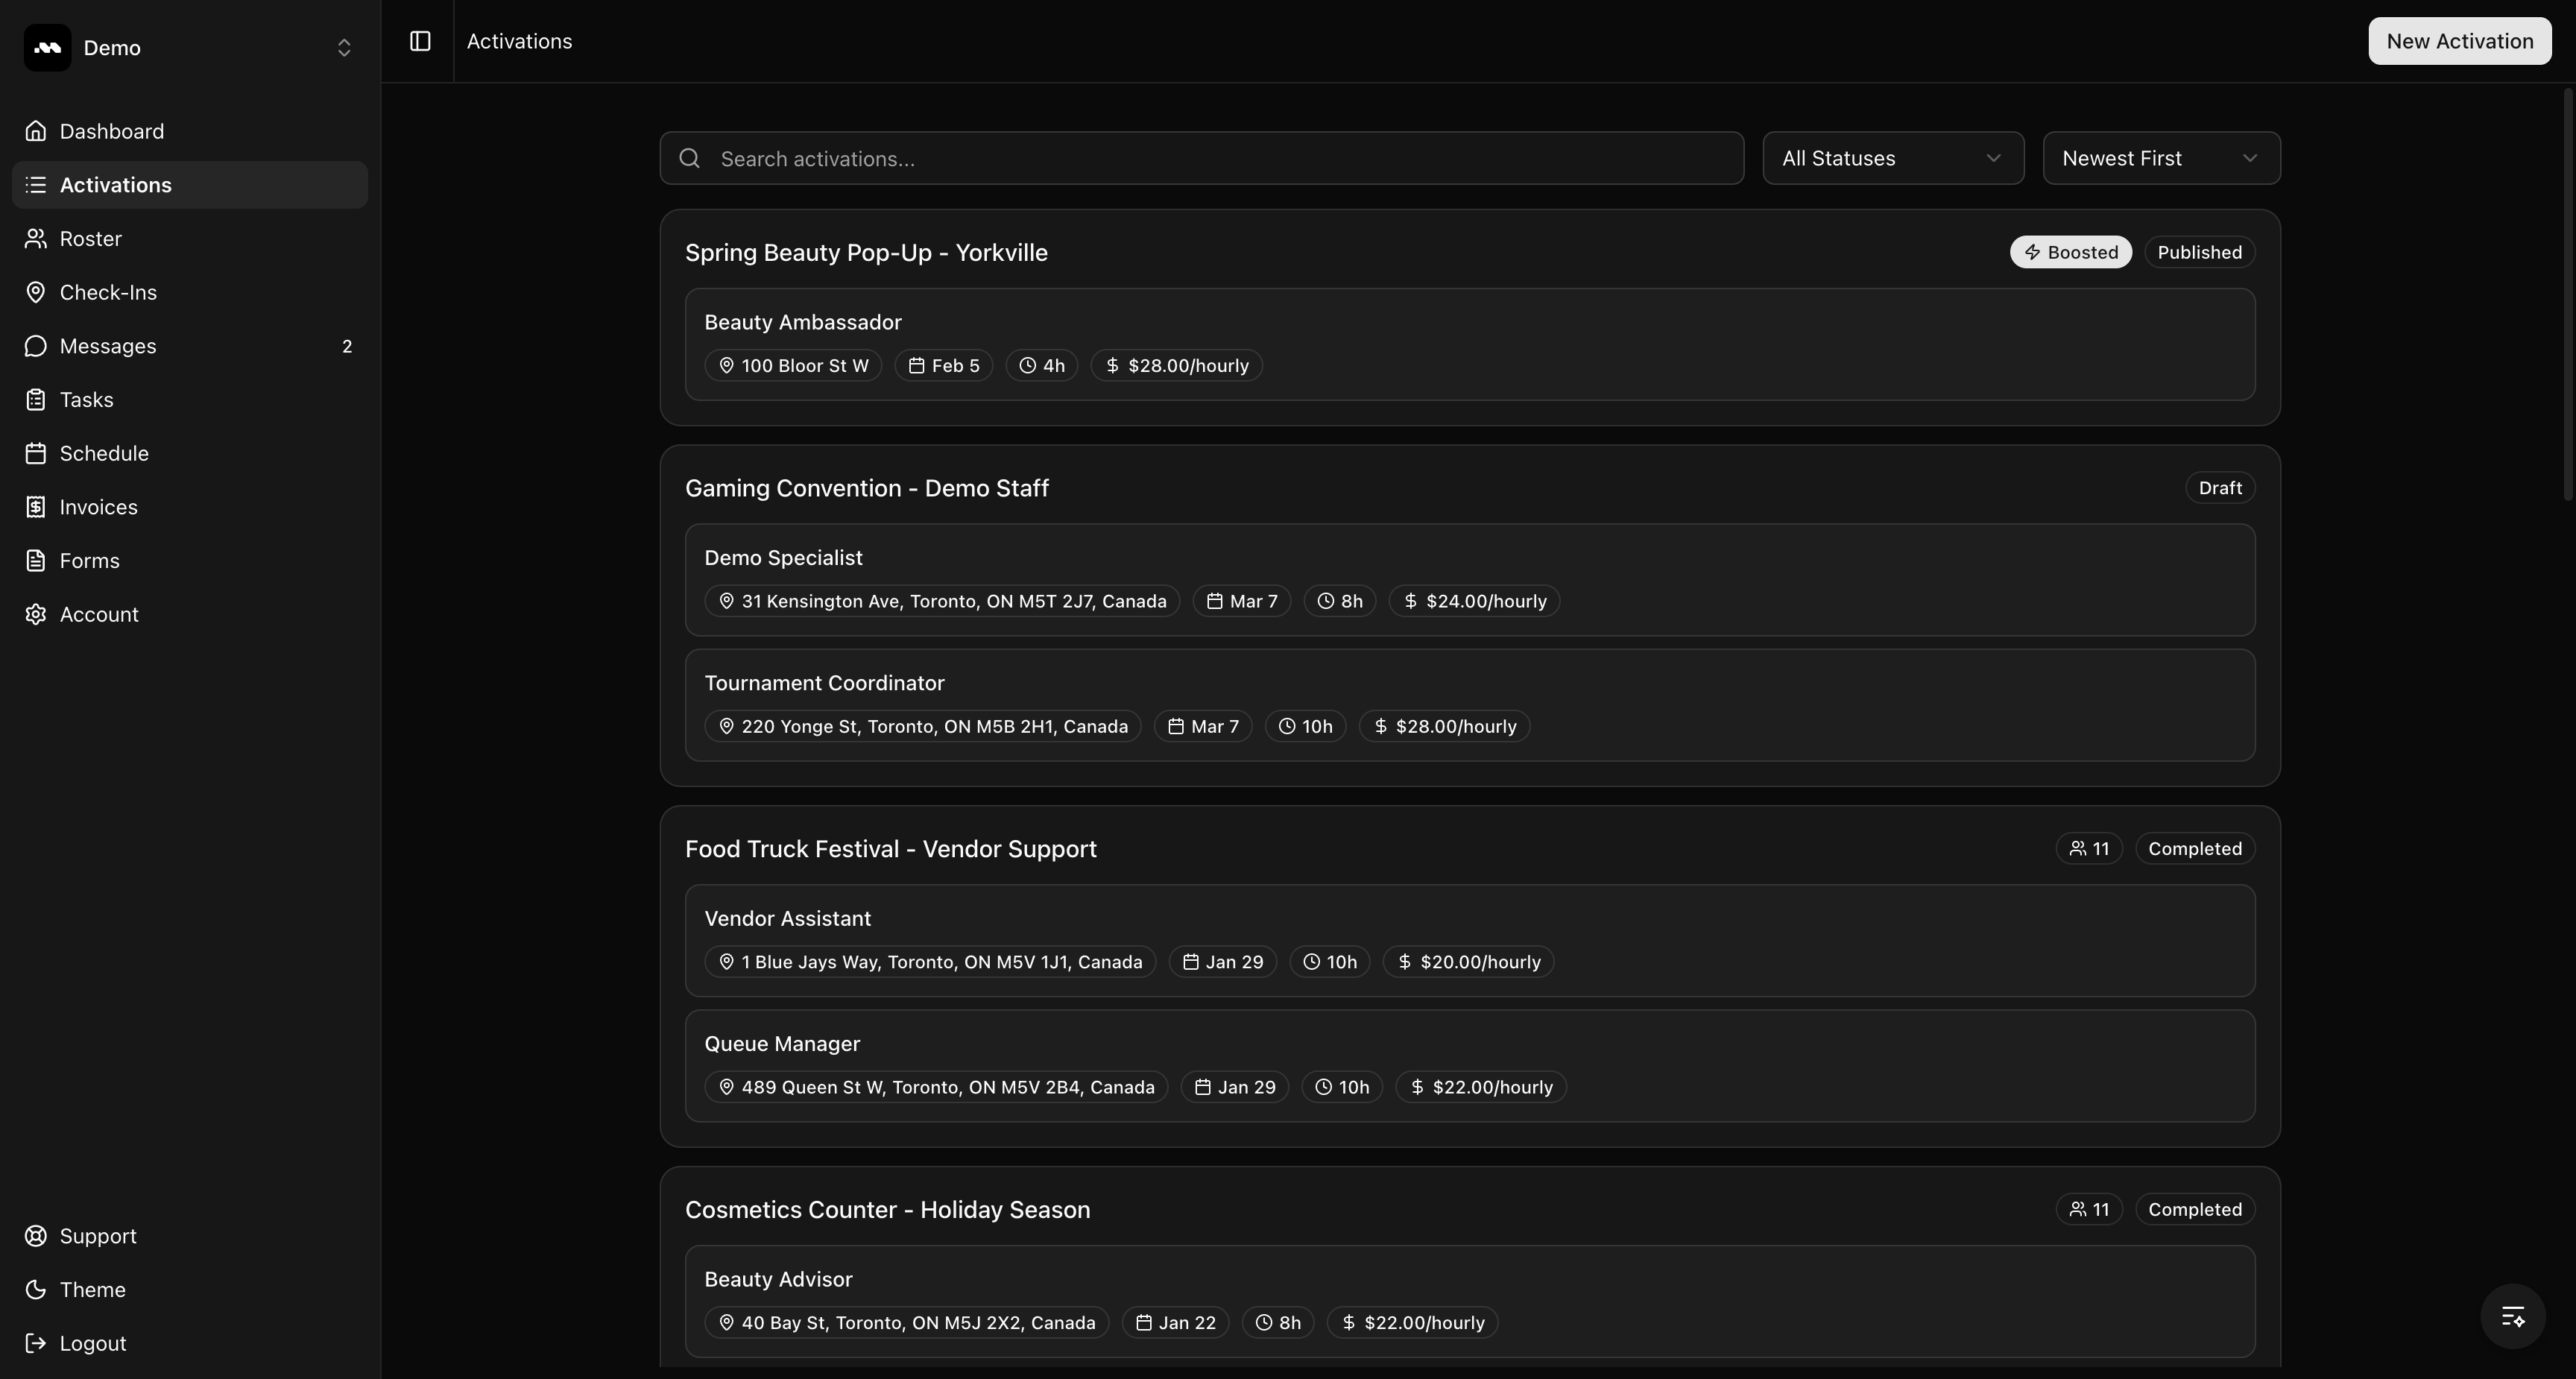This screenshot has height=1379, width=2576.
Task: Click the floating filter icon bottom right
Action: pyautogui.click(x=2512, y=1316)
